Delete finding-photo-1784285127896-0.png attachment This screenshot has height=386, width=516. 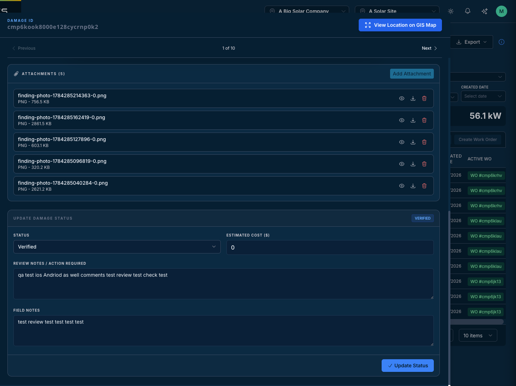click(x=424, y=142)
